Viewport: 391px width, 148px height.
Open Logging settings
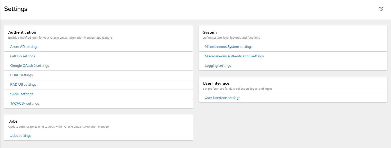pos(218,66)
